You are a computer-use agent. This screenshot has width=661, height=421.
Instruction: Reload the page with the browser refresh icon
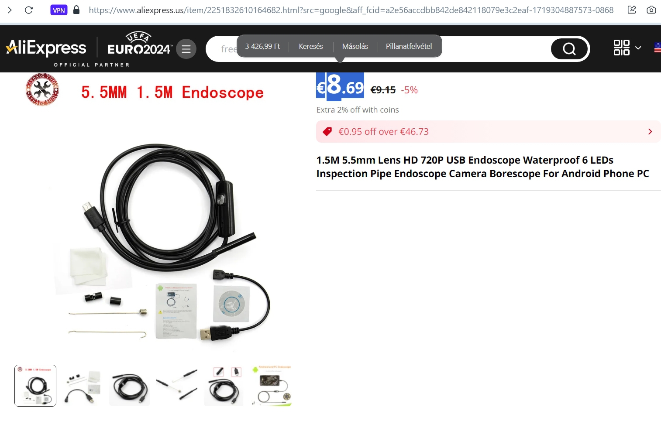click(29, 10)
